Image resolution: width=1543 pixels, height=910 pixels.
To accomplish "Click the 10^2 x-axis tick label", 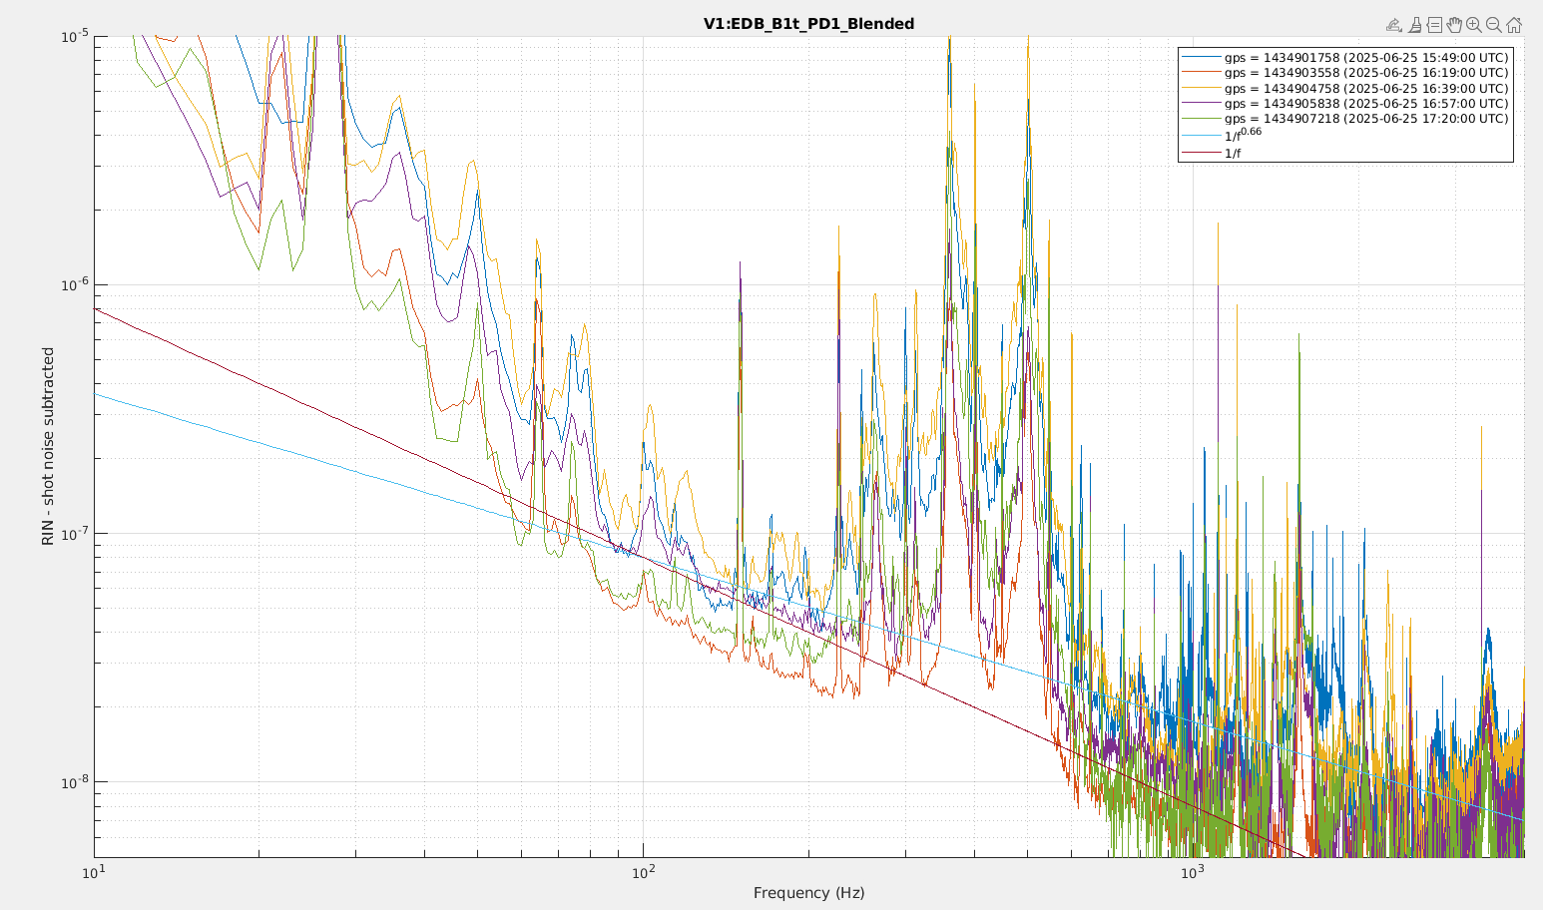I will click(x=643, y=871).
